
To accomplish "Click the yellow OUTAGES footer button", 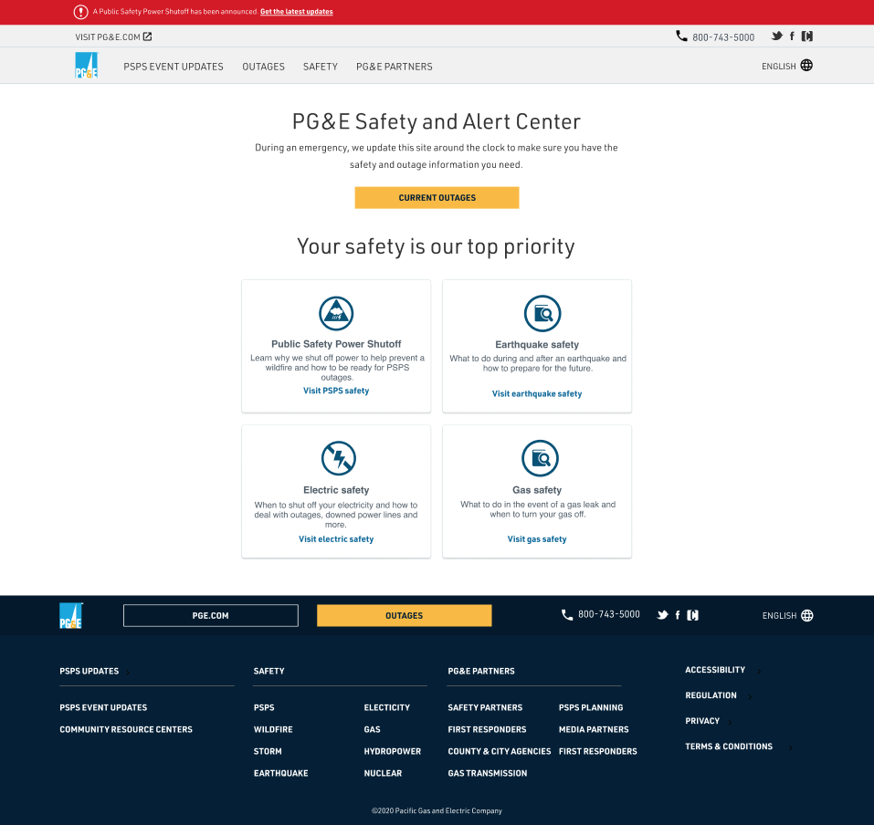I will coord(404,615).
